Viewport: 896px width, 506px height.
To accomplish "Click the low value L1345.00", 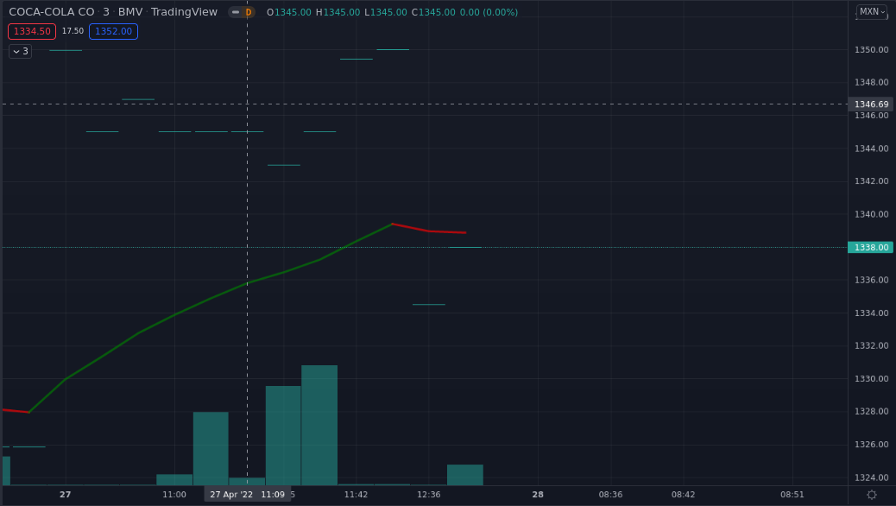I will [x=386, y=12].
